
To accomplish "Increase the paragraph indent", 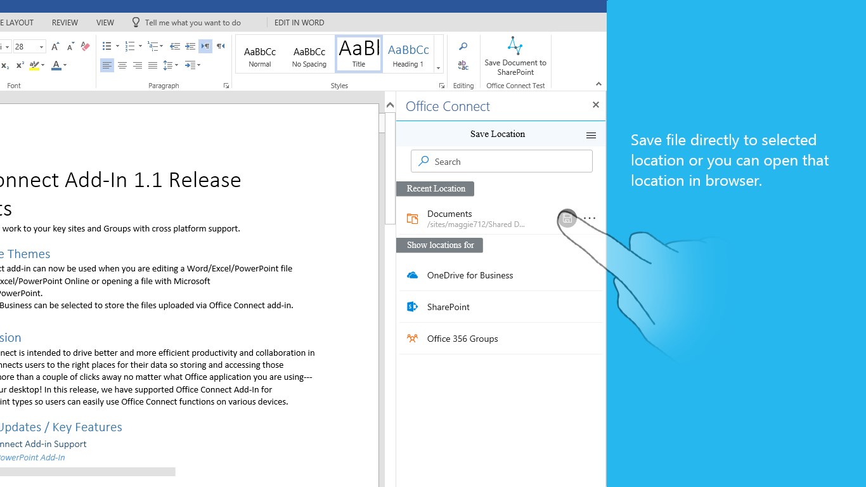I will (190, 46).
